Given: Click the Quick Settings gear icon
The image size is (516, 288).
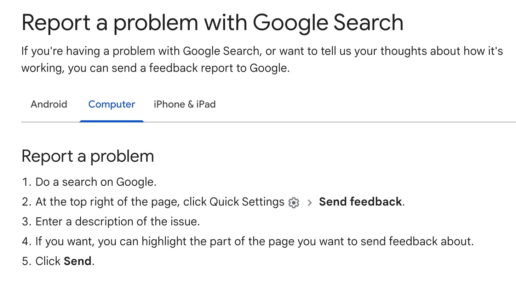Looking at the screenshot, I should (294, 202).
